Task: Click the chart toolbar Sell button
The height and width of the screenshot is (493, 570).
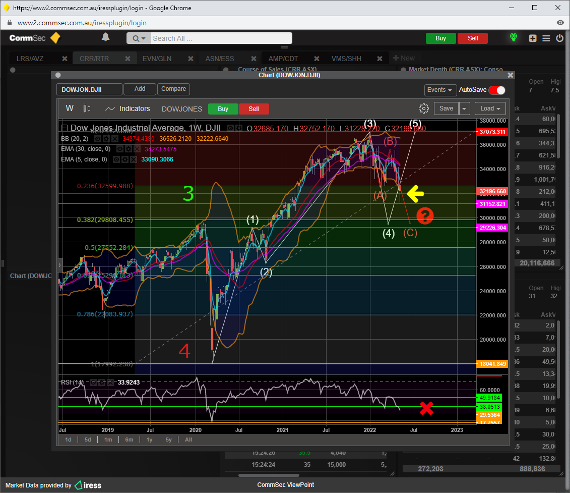Action: coord(254,109)
